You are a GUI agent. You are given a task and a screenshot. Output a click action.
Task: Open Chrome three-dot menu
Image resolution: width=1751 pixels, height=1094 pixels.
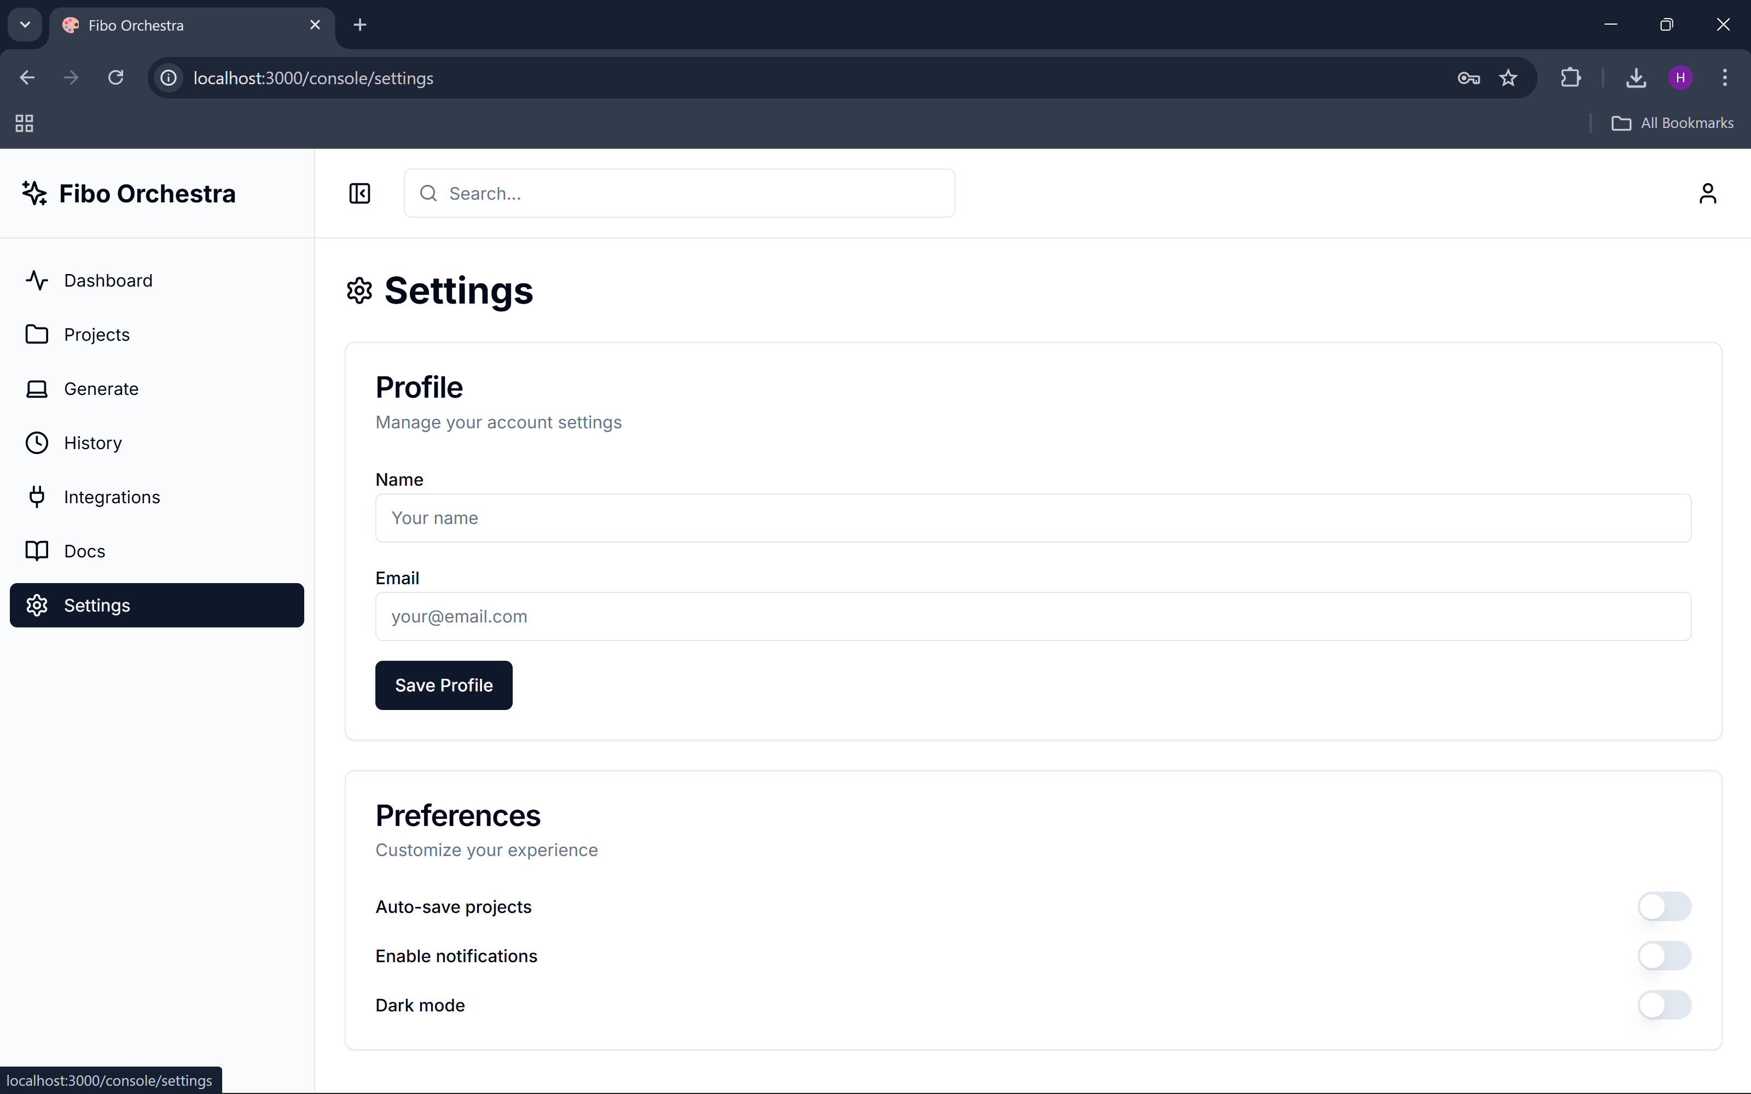click(x=1724, y=78)
